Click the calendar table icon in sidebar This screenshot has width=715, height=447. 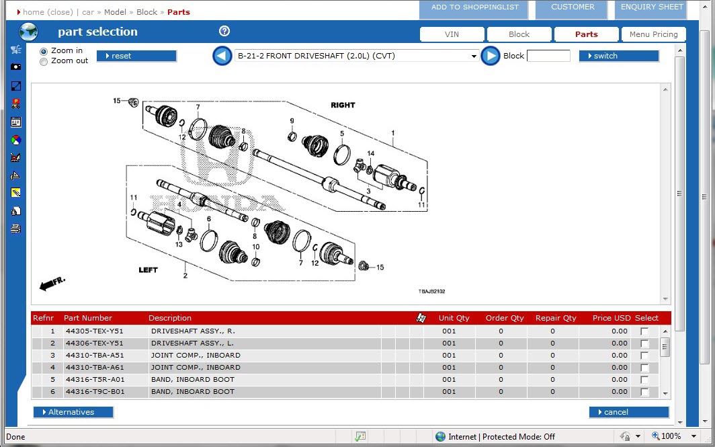pyautogui.click(x=15, y=122)
